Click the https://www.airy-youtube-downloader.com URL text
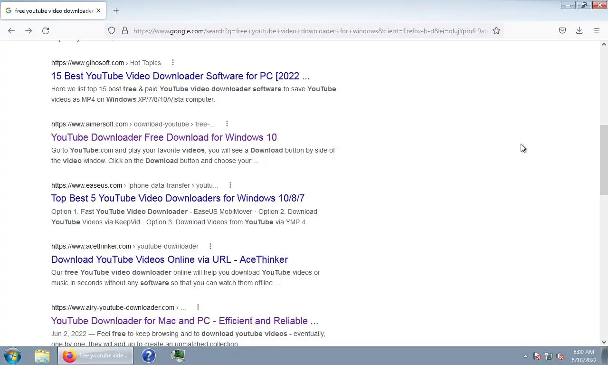This screenshot has height=365, width=608. tap(113, 307)
